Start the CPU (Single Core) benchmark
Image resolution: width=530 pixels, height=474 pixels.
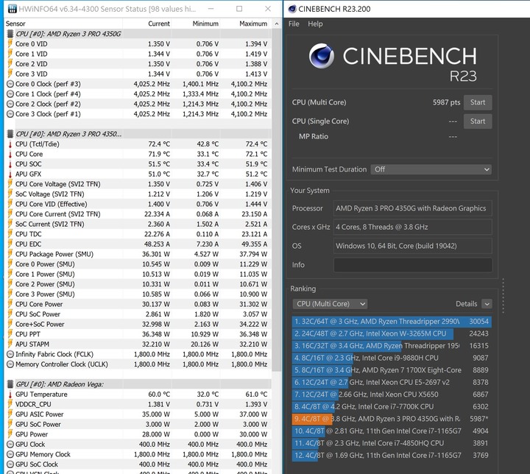tap(478, 121)
